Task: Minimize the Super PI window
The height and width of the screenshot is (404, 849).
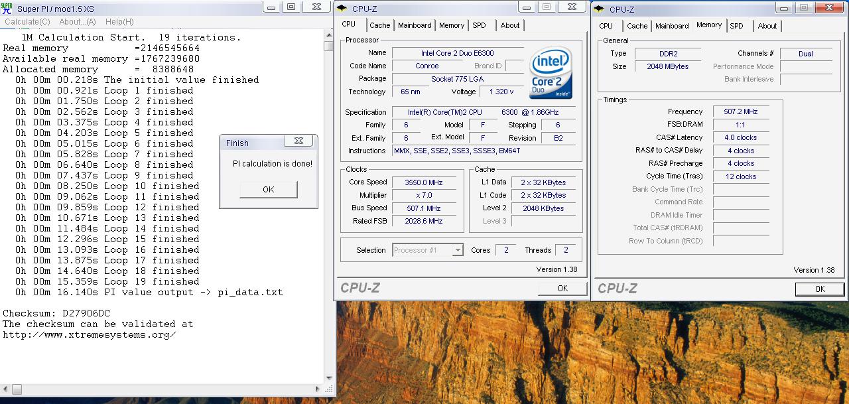Action: click(271, 7)
